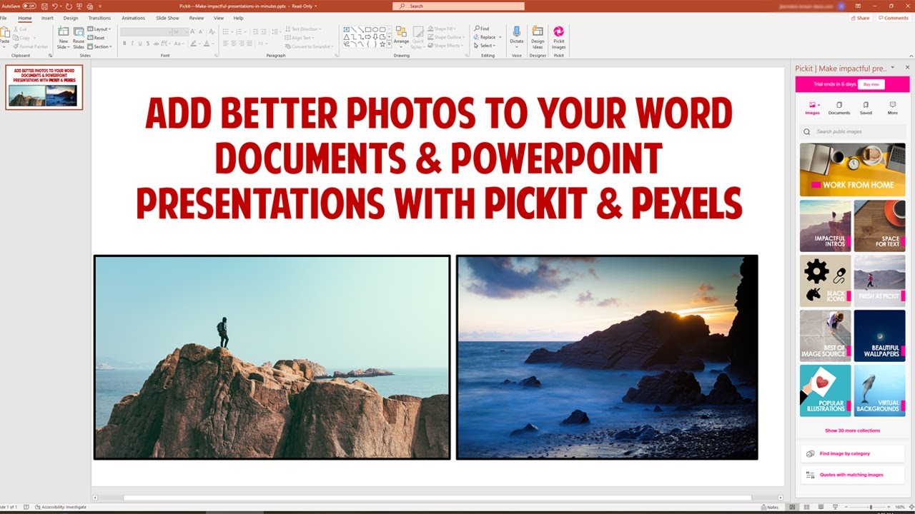Image resolution: width=915 pixels, height=514 pixels.
Task: Open the View ribbon tab
Action: point(219,18)
